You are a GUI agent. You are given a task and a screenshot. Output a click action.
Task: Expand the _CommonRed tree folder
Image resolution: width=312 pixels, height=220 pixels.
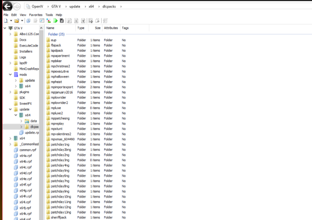[10, 144]
